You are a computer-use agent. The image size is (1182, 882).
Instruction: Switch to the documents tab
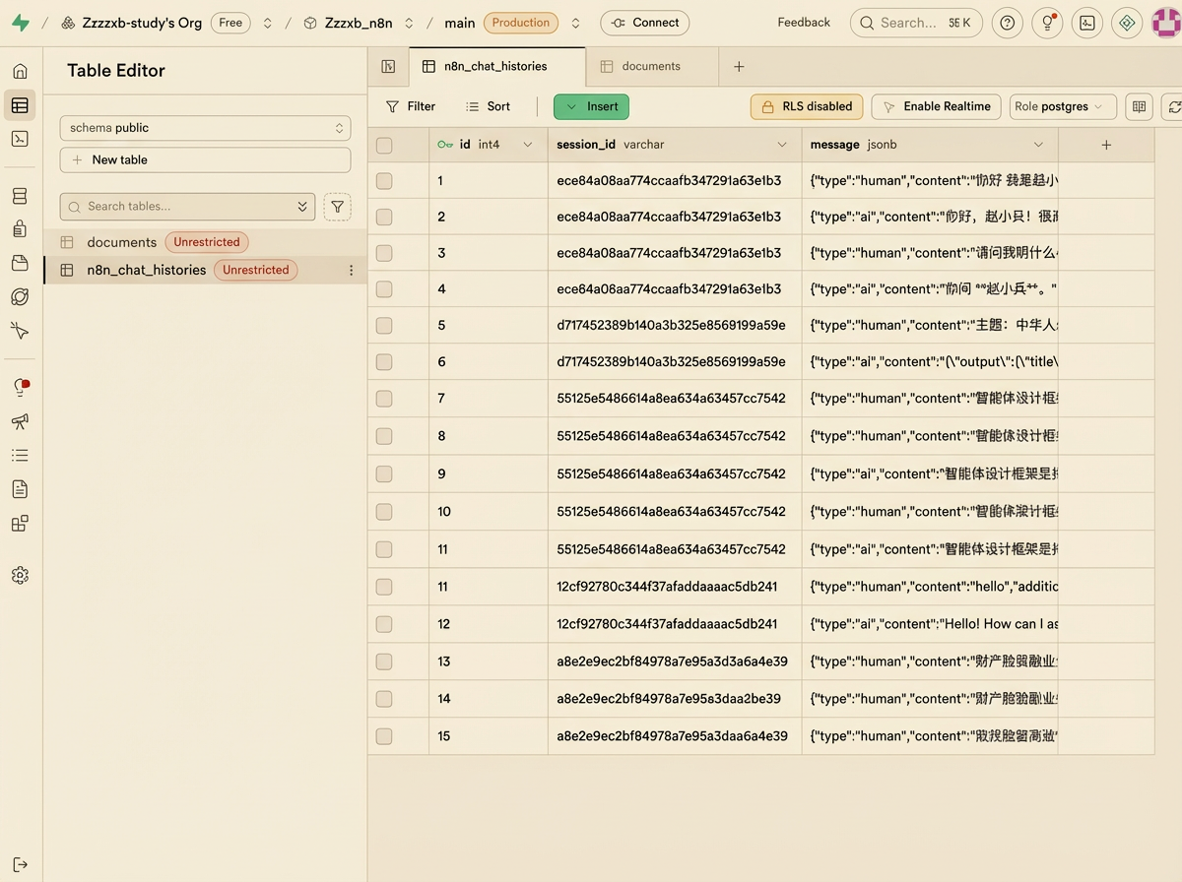tap(650, 66)
